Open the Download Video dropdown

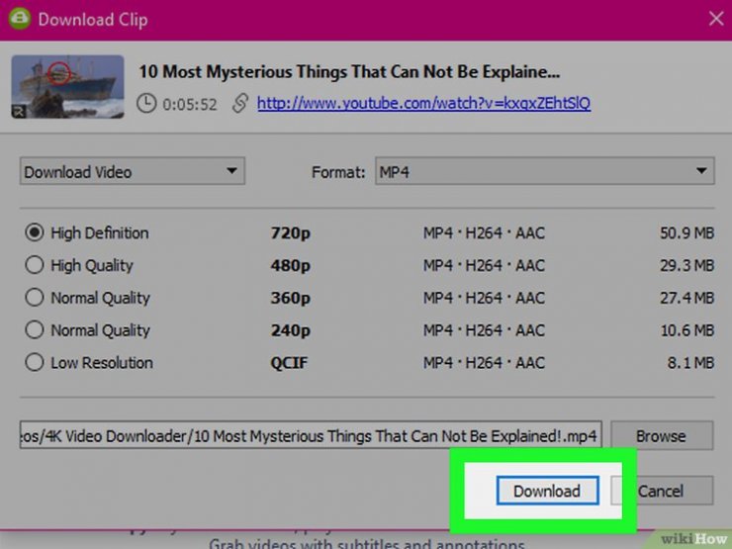pos(133,171)
